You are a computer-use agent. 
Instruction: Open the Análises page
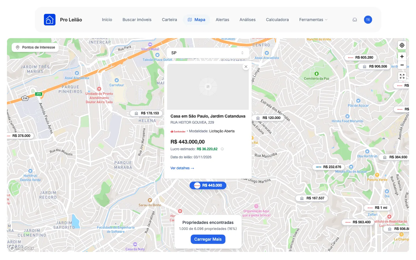pos(248,20)
